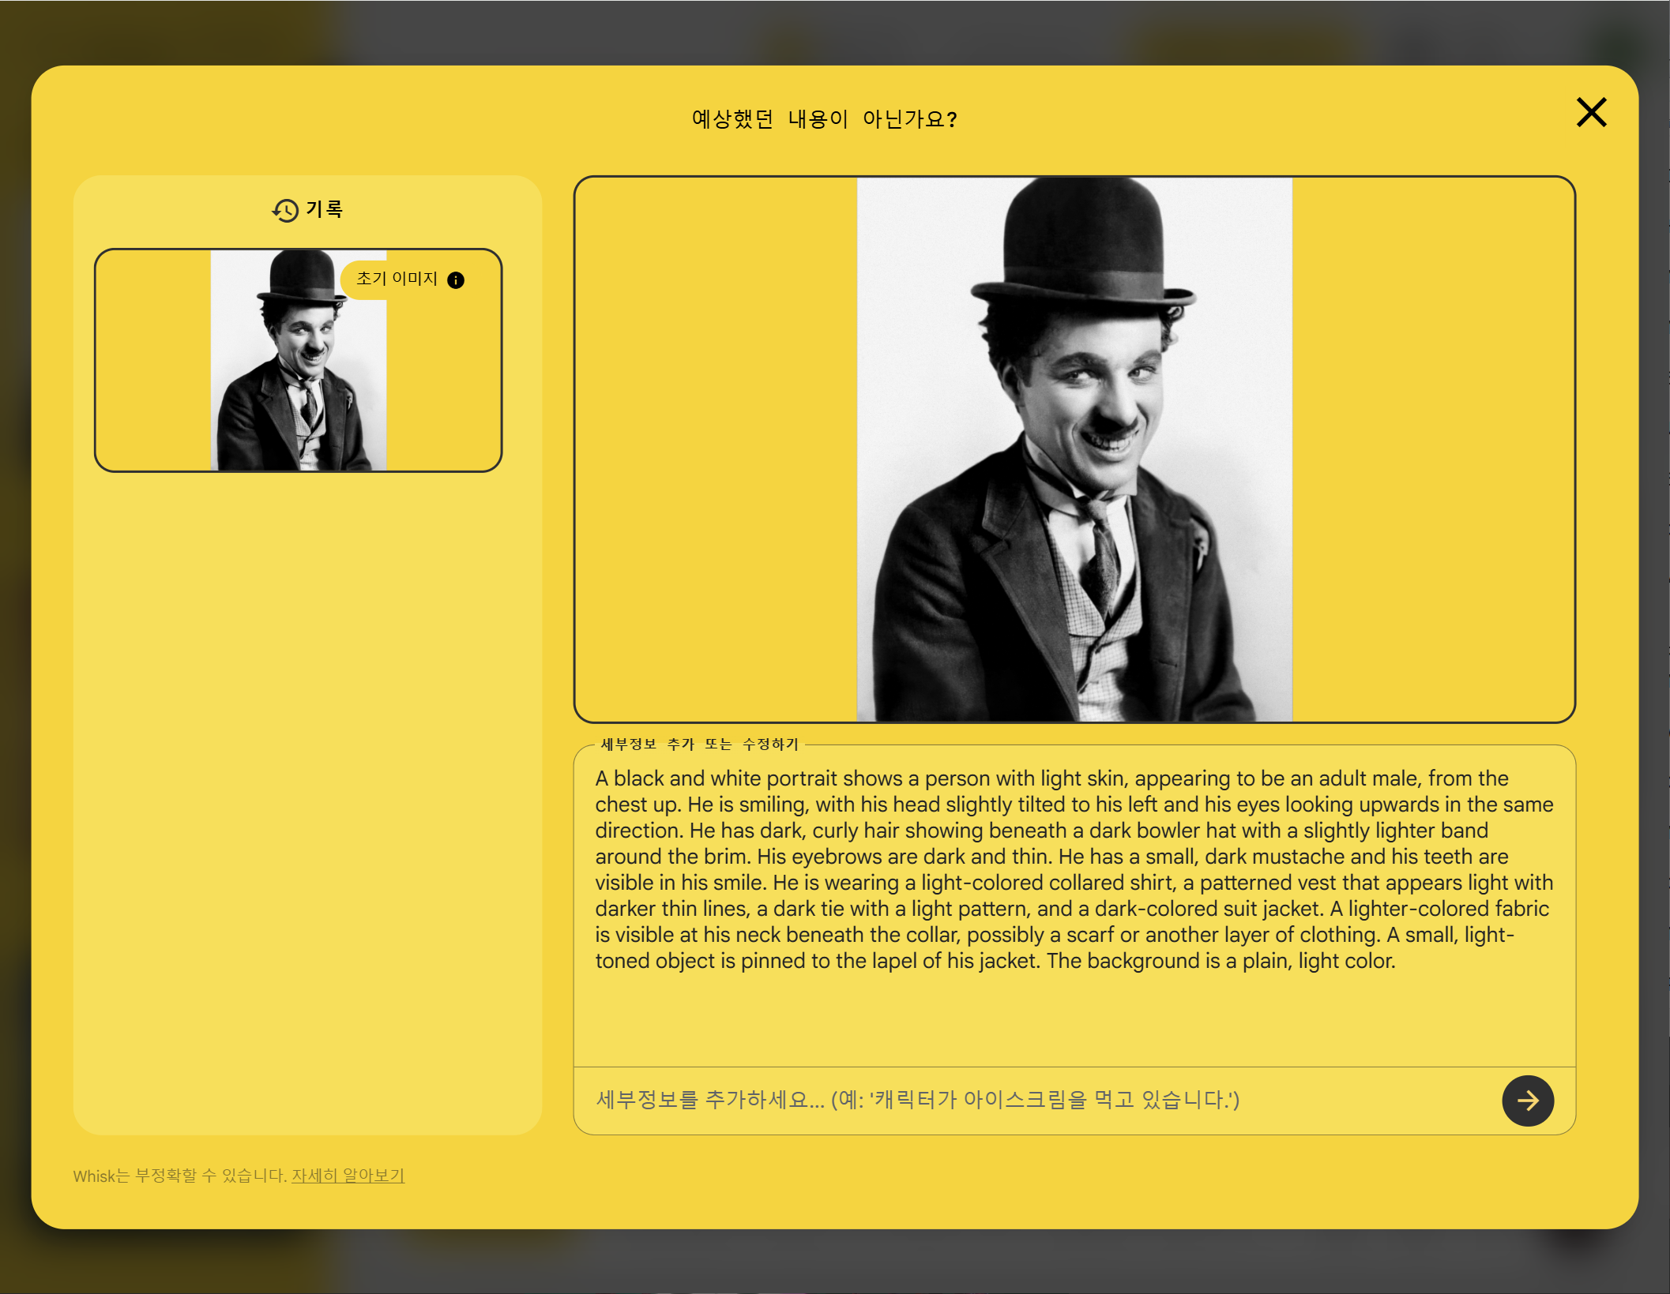This screenshot has width=1670, height=1294.
Task: Select the 초기 이미지 badge label
Action: (x=397, y=279)
